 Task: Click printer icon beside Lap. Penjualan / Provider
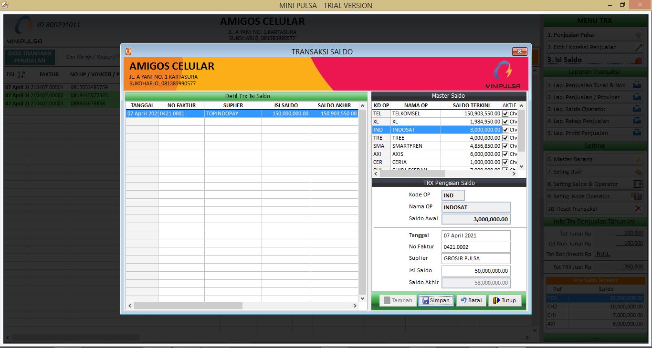[637, 97]
